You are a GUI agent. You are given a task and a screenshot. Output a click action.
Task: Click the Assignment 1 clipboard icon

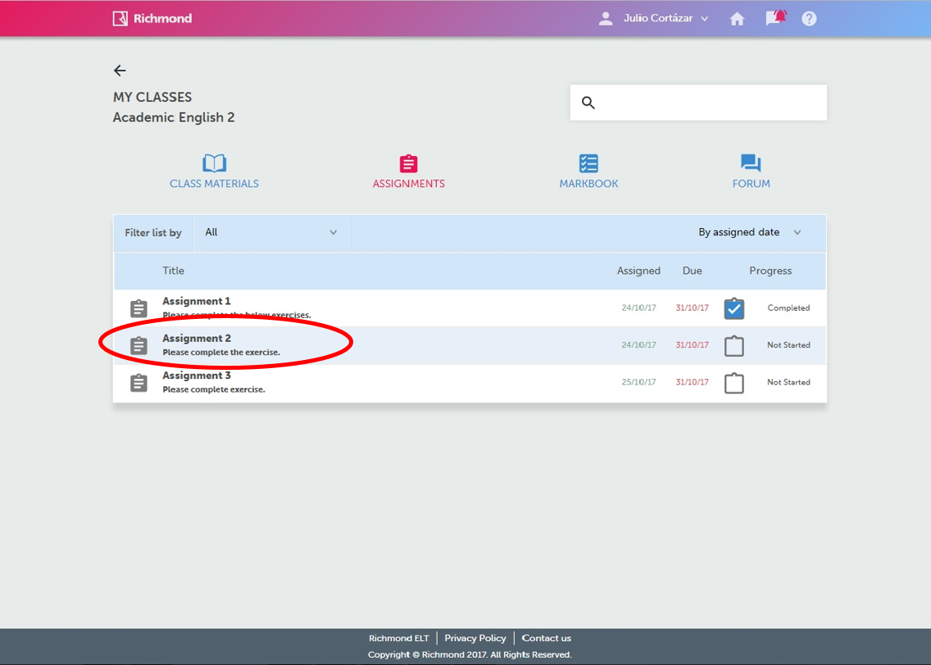[x=139, y=308]
